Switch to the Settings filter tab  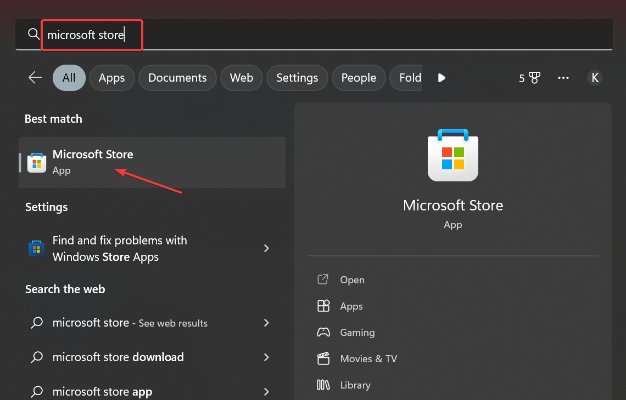click(297, 78)
